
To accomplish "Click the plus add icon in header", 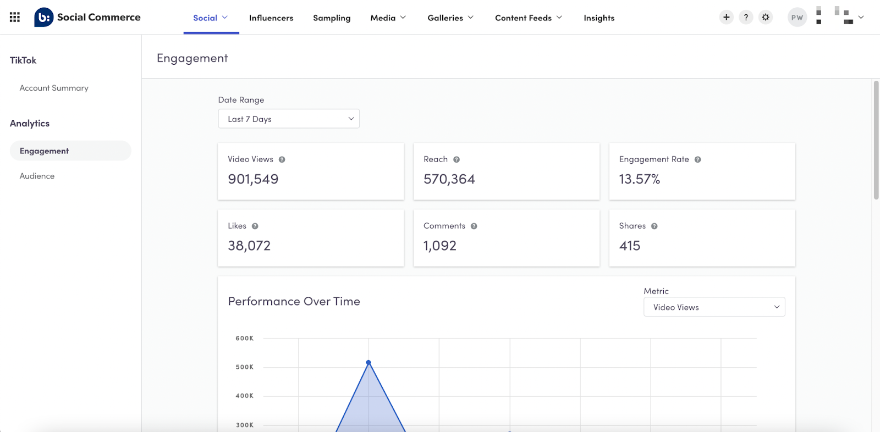I will [x=727, y=18].
